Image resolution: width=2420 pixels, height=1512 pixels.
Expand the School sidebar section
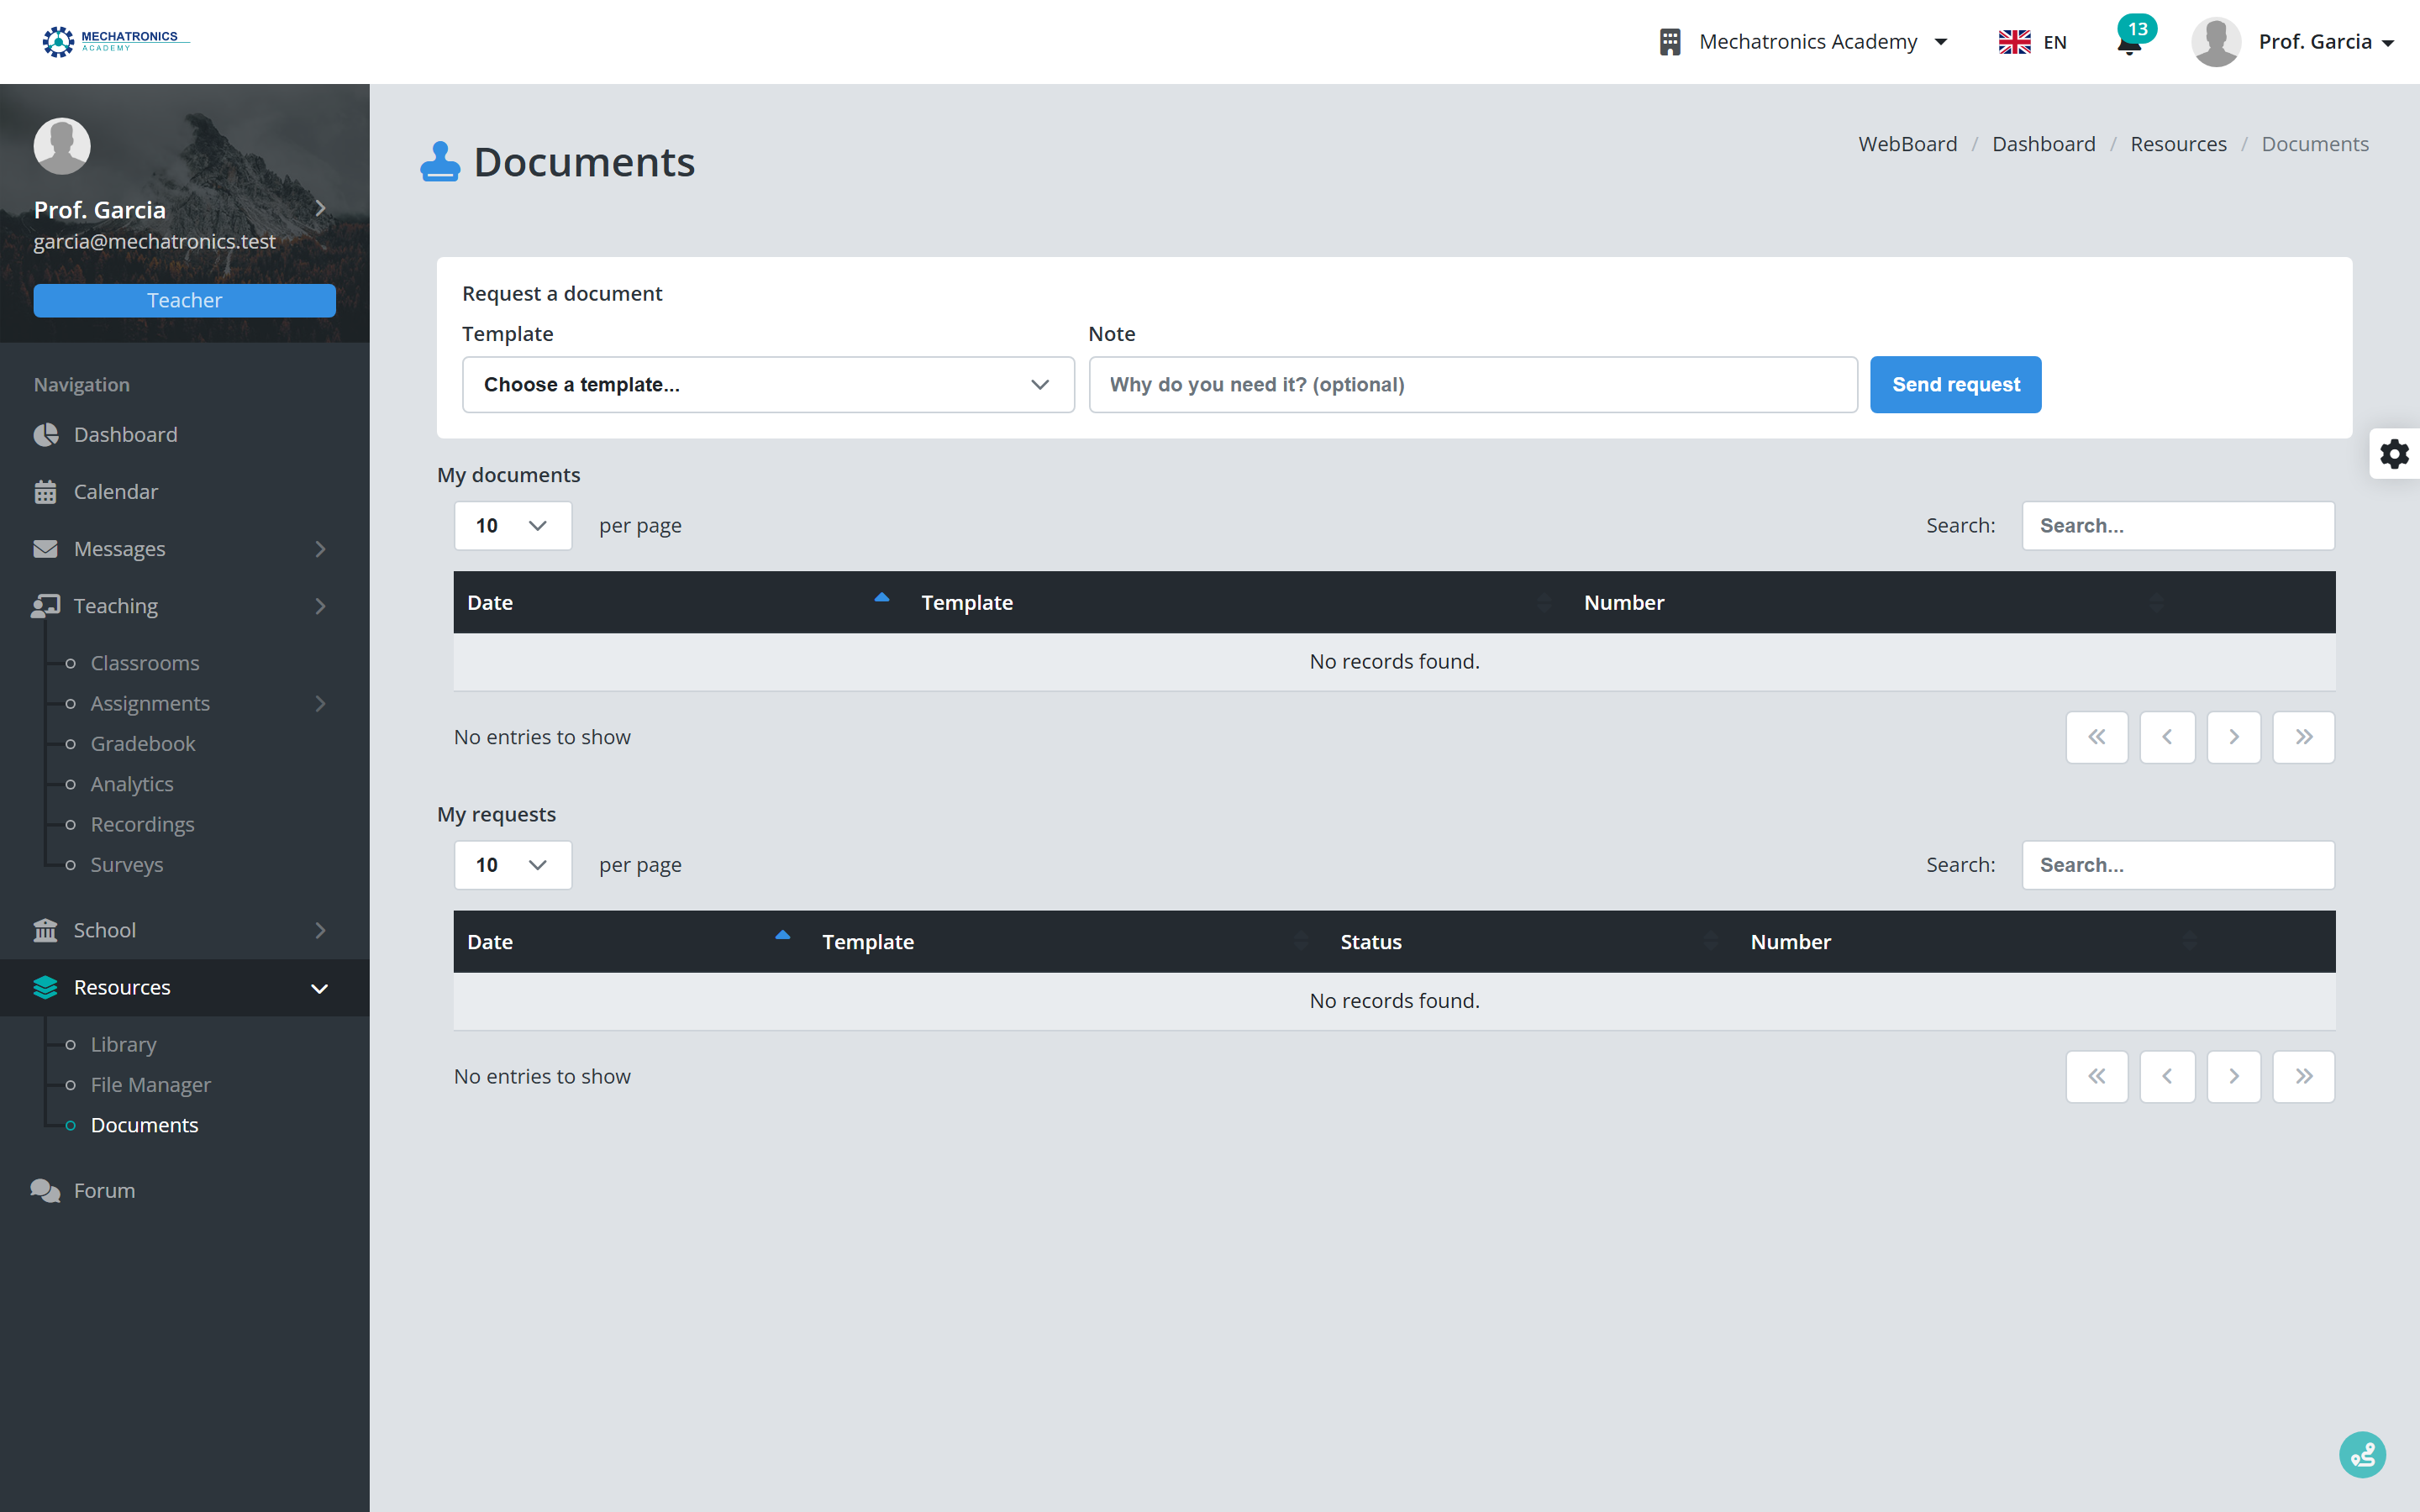[185, 930]
